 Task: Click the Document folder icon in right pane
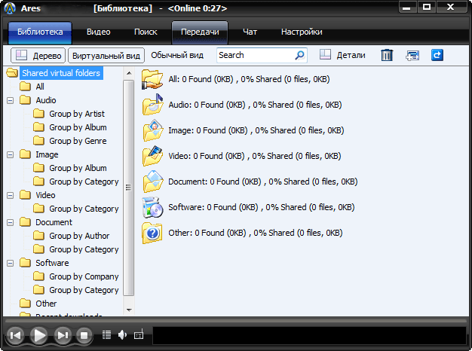[152, 182]
